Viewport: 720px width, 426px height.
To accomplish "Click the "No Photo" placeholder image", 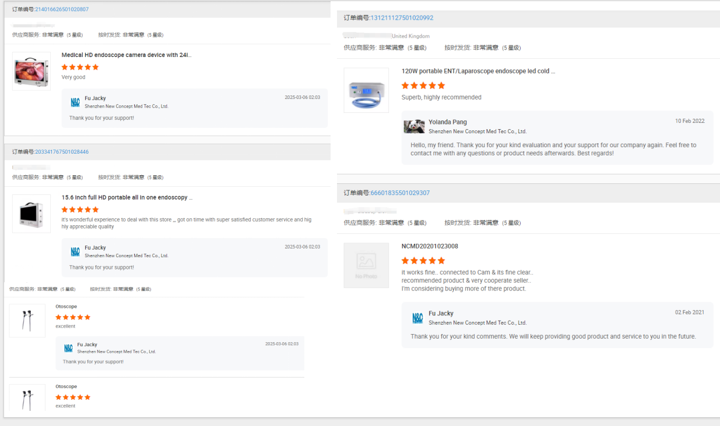I will (366, 265).
